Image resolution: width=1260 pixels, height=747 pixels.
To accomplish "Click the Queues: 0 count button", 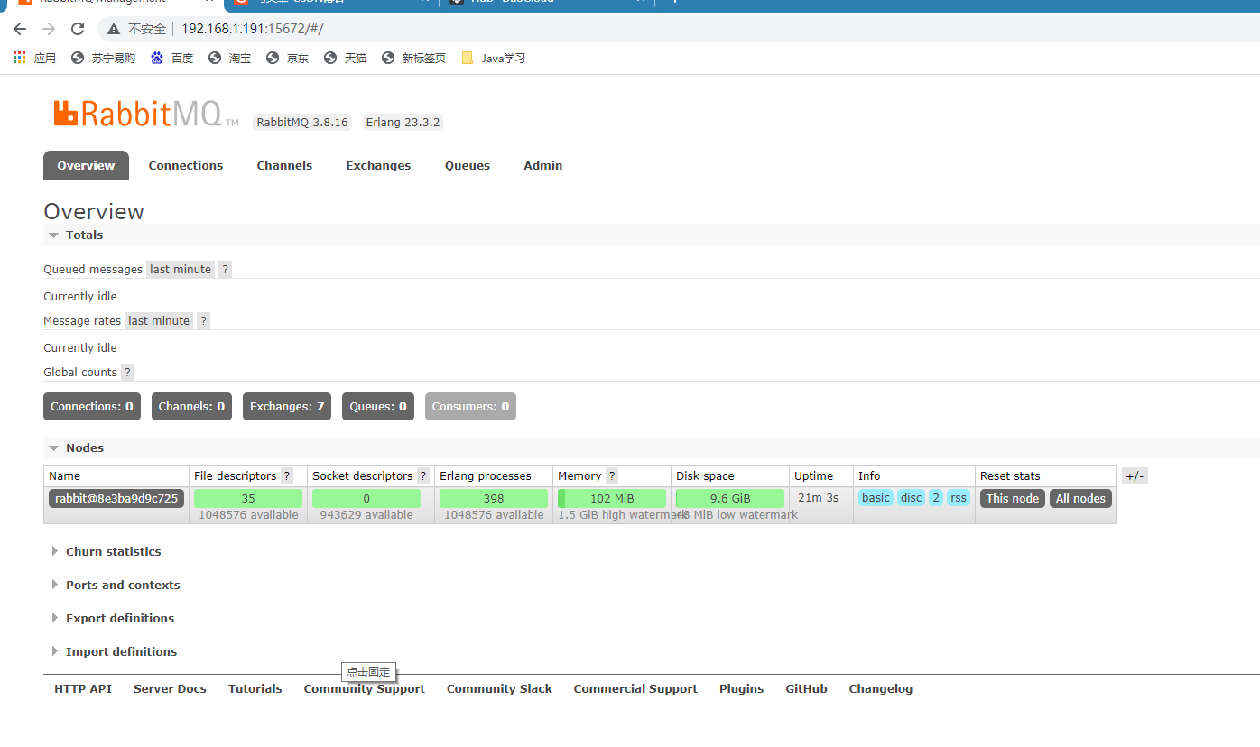I will click(x=378, y=406).
